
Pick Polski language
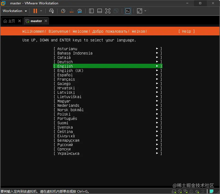[108, 114]
